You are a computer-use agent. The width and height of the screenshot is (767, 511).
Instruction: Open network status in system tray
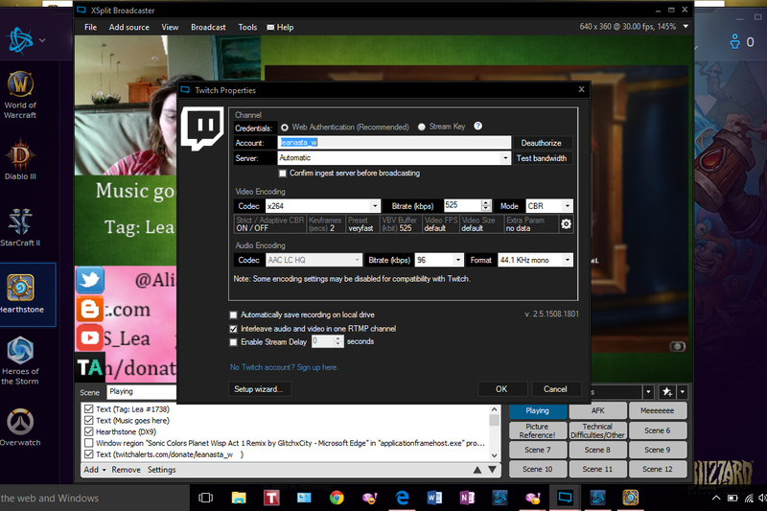pos(749,499)
